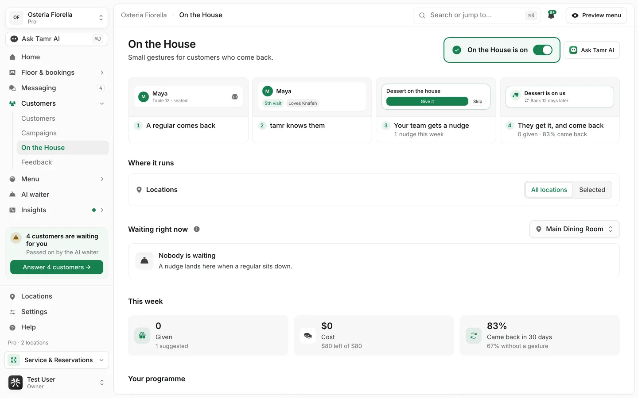Expand the Insights section chevron
Screen dimensions: 638x398
(x=102, y=210)
